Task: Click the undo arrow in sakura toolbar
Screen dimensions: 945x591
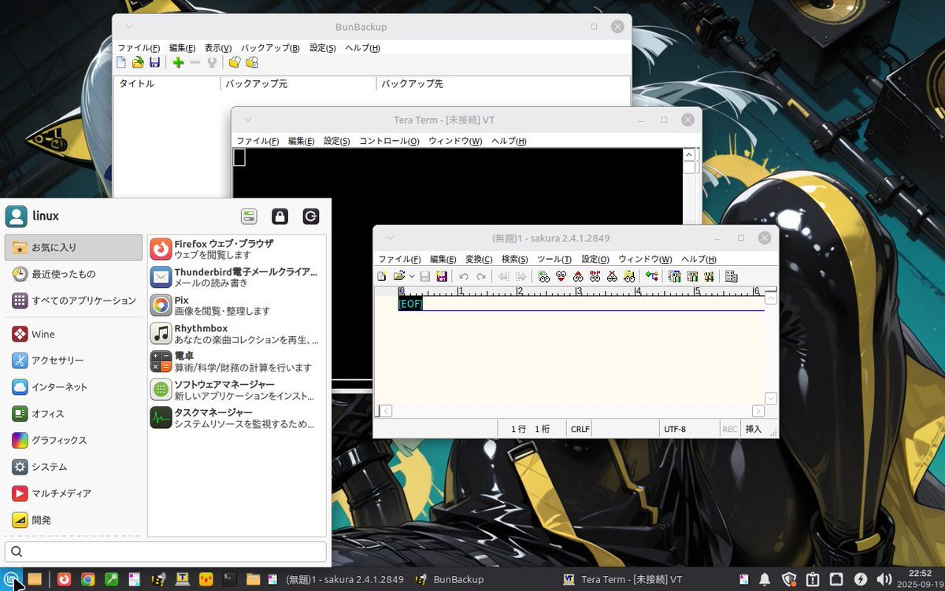Action: tap(464, 276)
